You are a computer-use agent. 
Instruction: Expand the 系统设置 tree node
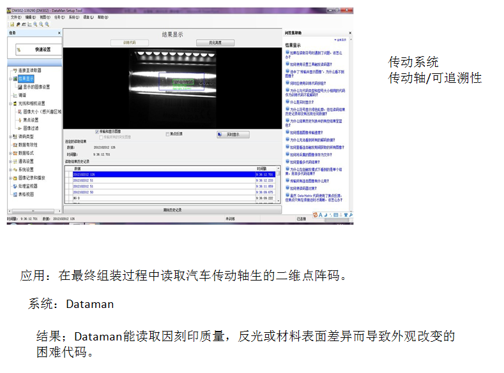coord(11,170)
